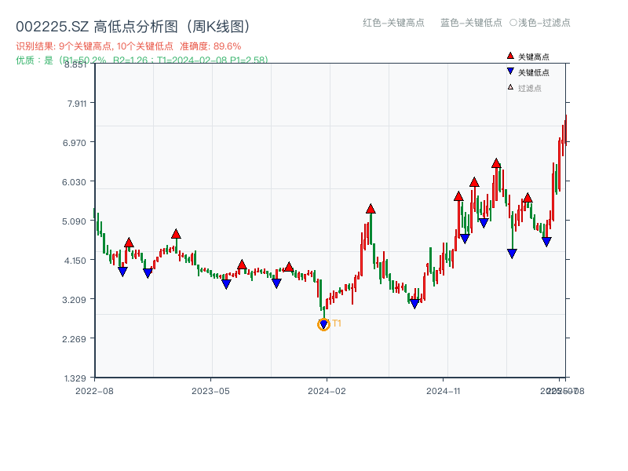Click the 红色-关键高点 header legend text
Viewport: 628px width, 471px height.
(x=393, y=23)
